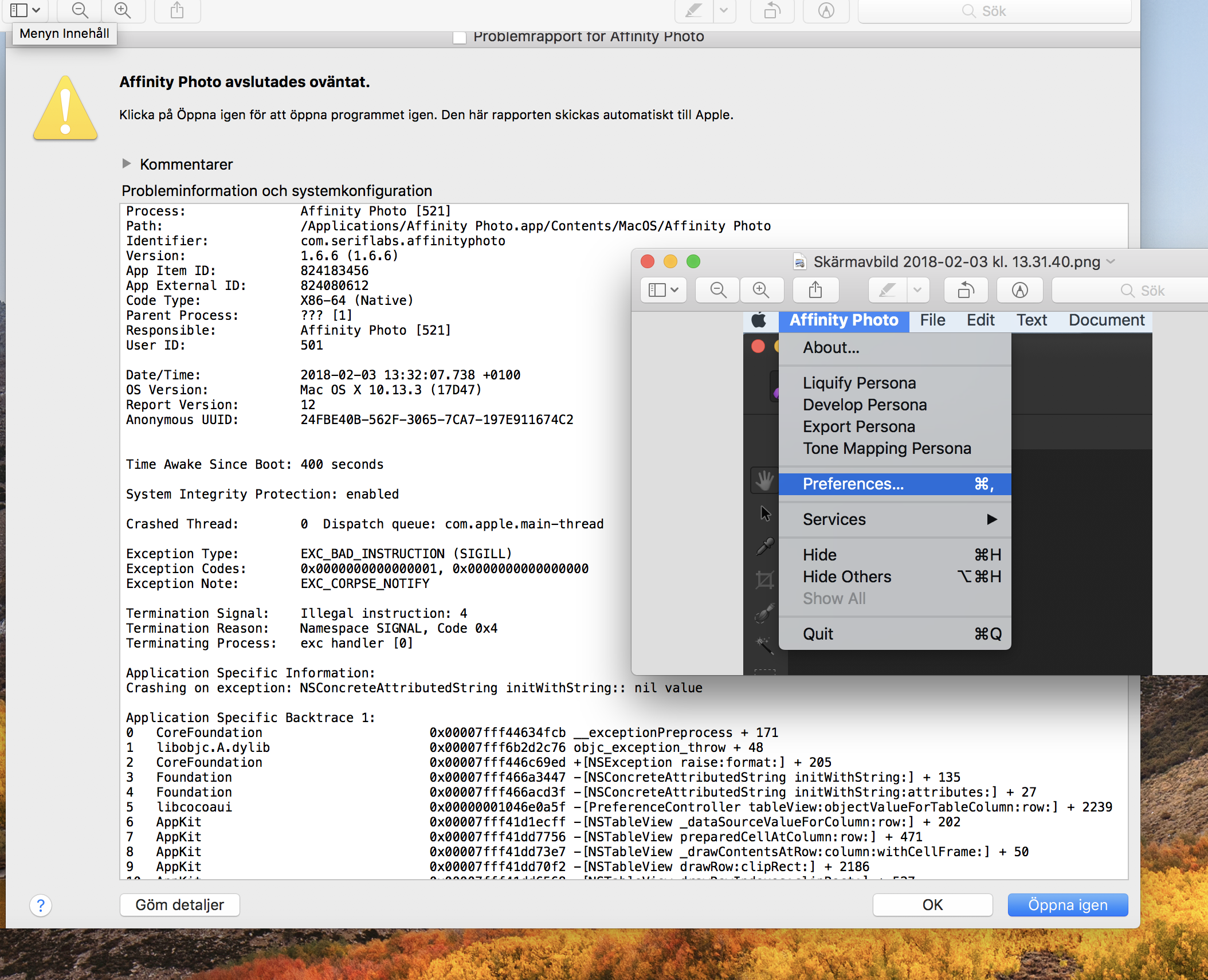The width and height of the screenshot is (1208, 980).
Task: Open the Text menu
Action: point(1031,320)
